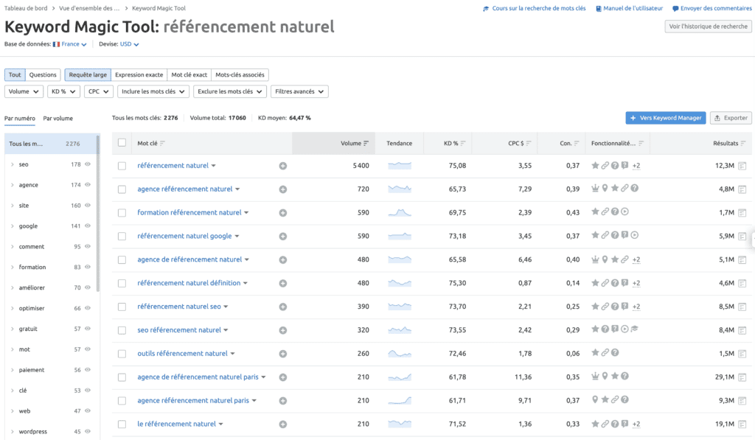Image resolution: width=755 pixels, height=440 pixels.
Task: Check the 'référencement naturel google' row checkbox
Action: pos(122,237)
